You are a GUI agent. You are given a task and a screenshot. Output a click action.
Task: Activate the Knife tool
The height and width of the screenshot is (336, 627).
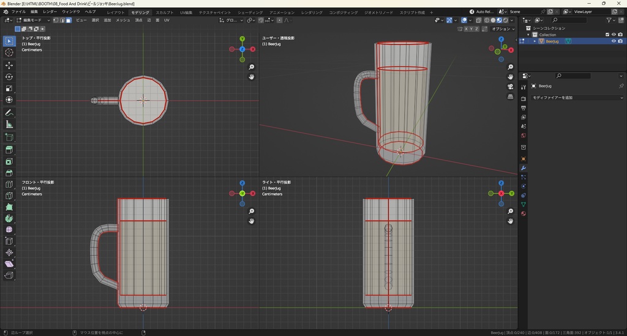point(9,195)
